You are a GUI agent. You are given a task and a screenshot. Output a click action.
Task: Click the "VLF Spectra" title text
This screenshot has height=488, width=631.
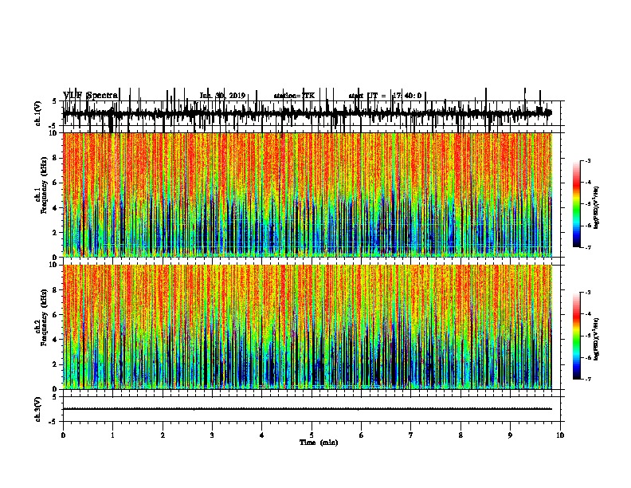(91, 96)
